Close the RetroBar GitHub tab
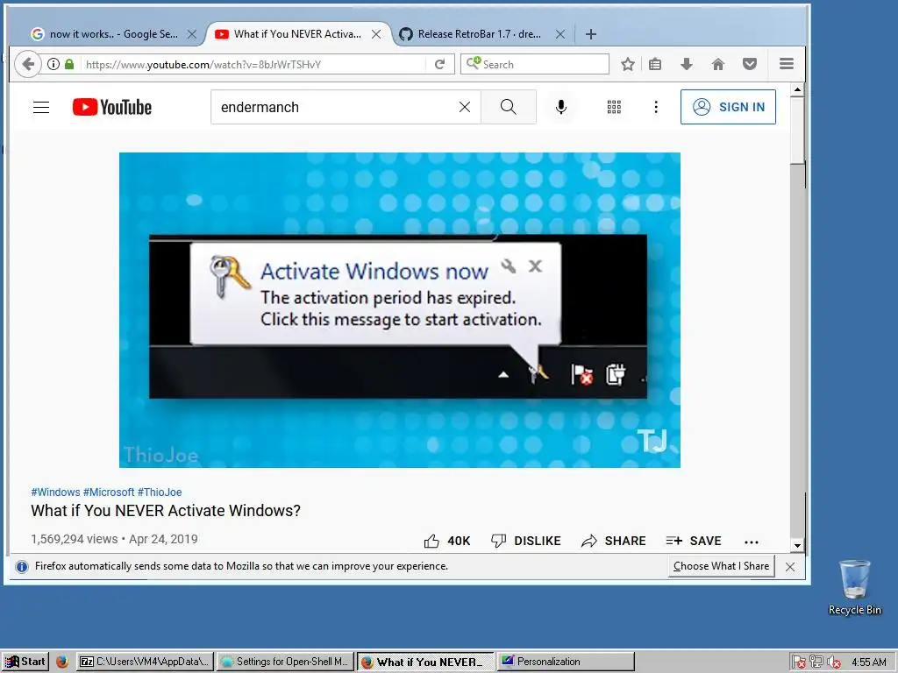Screen dimensions: 898x673 560,34
